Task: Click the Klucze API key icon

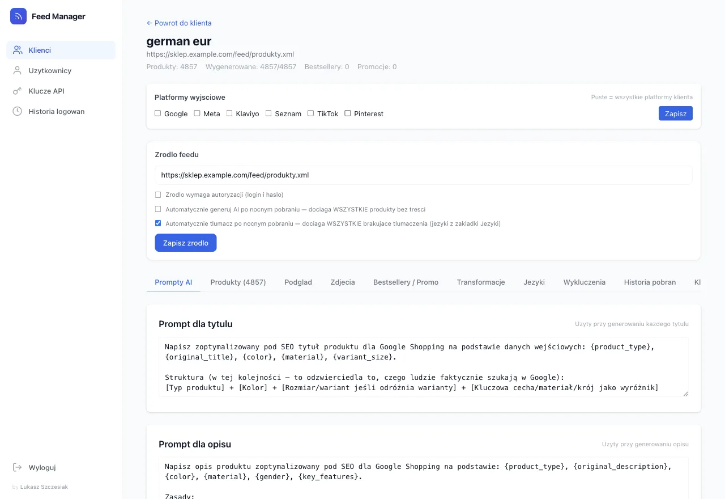Action: click(x=18, y=91)
